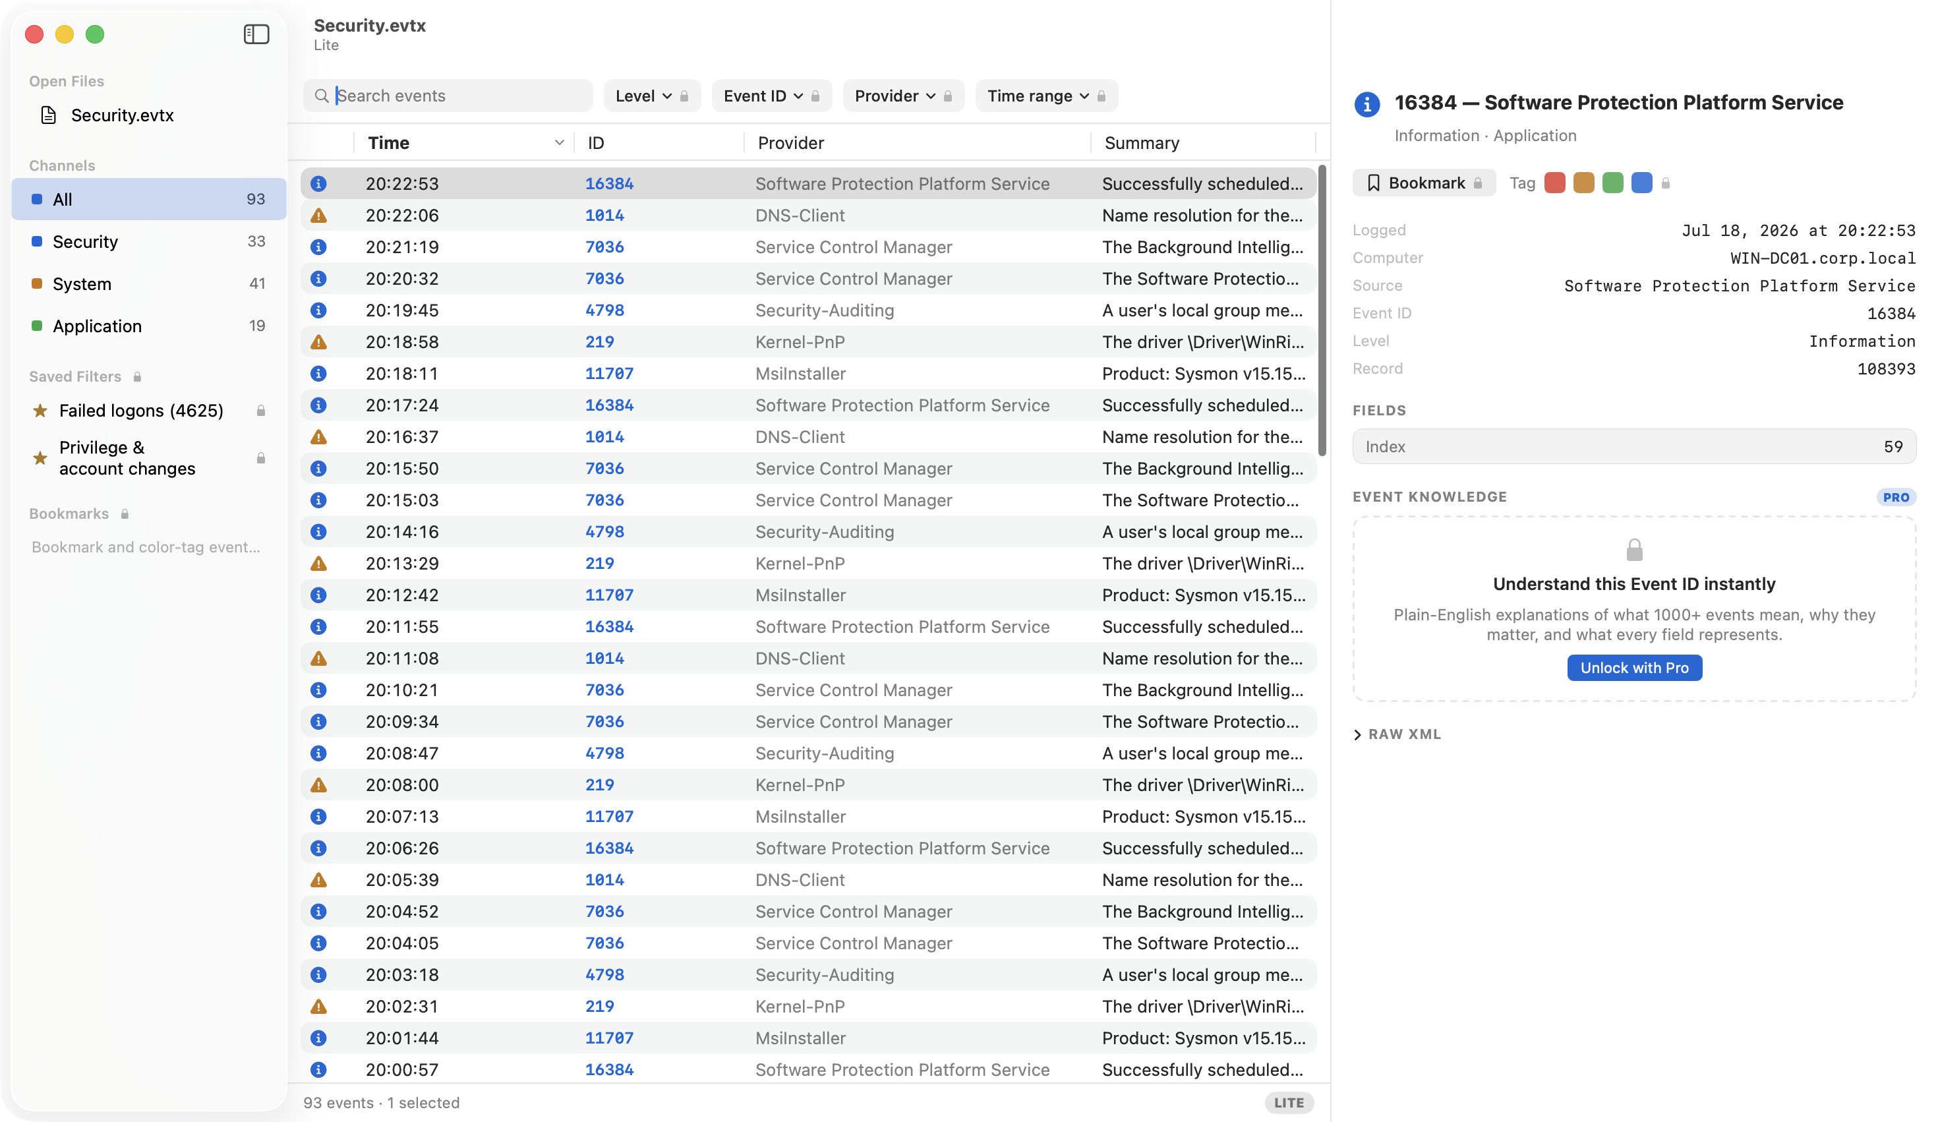The height and width of the screenshot is (1122, 1938).
Task: Click the Index field row
Action: point(1634,447)
